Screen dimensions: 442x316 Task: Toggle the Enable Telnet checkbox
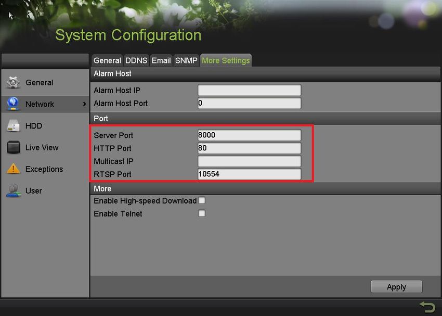(202, 213)
